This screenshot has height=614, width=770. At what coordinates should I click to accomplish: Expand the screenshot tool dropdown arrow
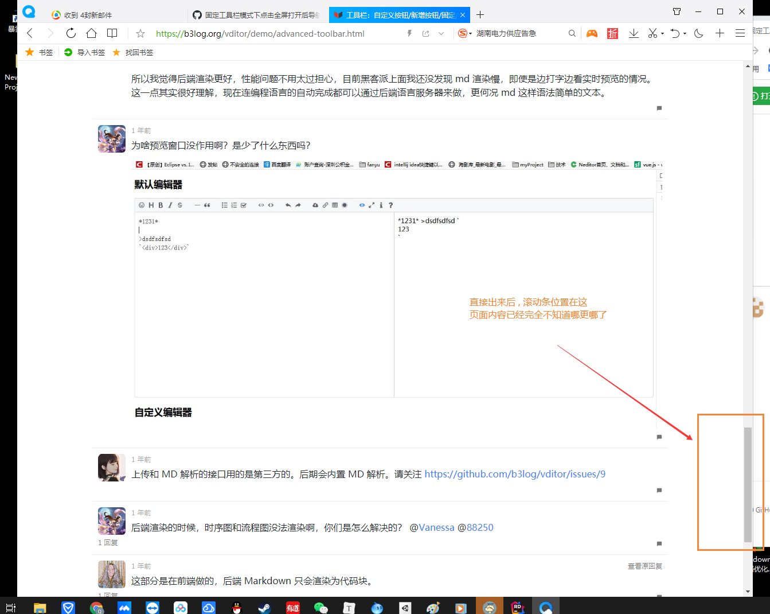tap(662, 33)
